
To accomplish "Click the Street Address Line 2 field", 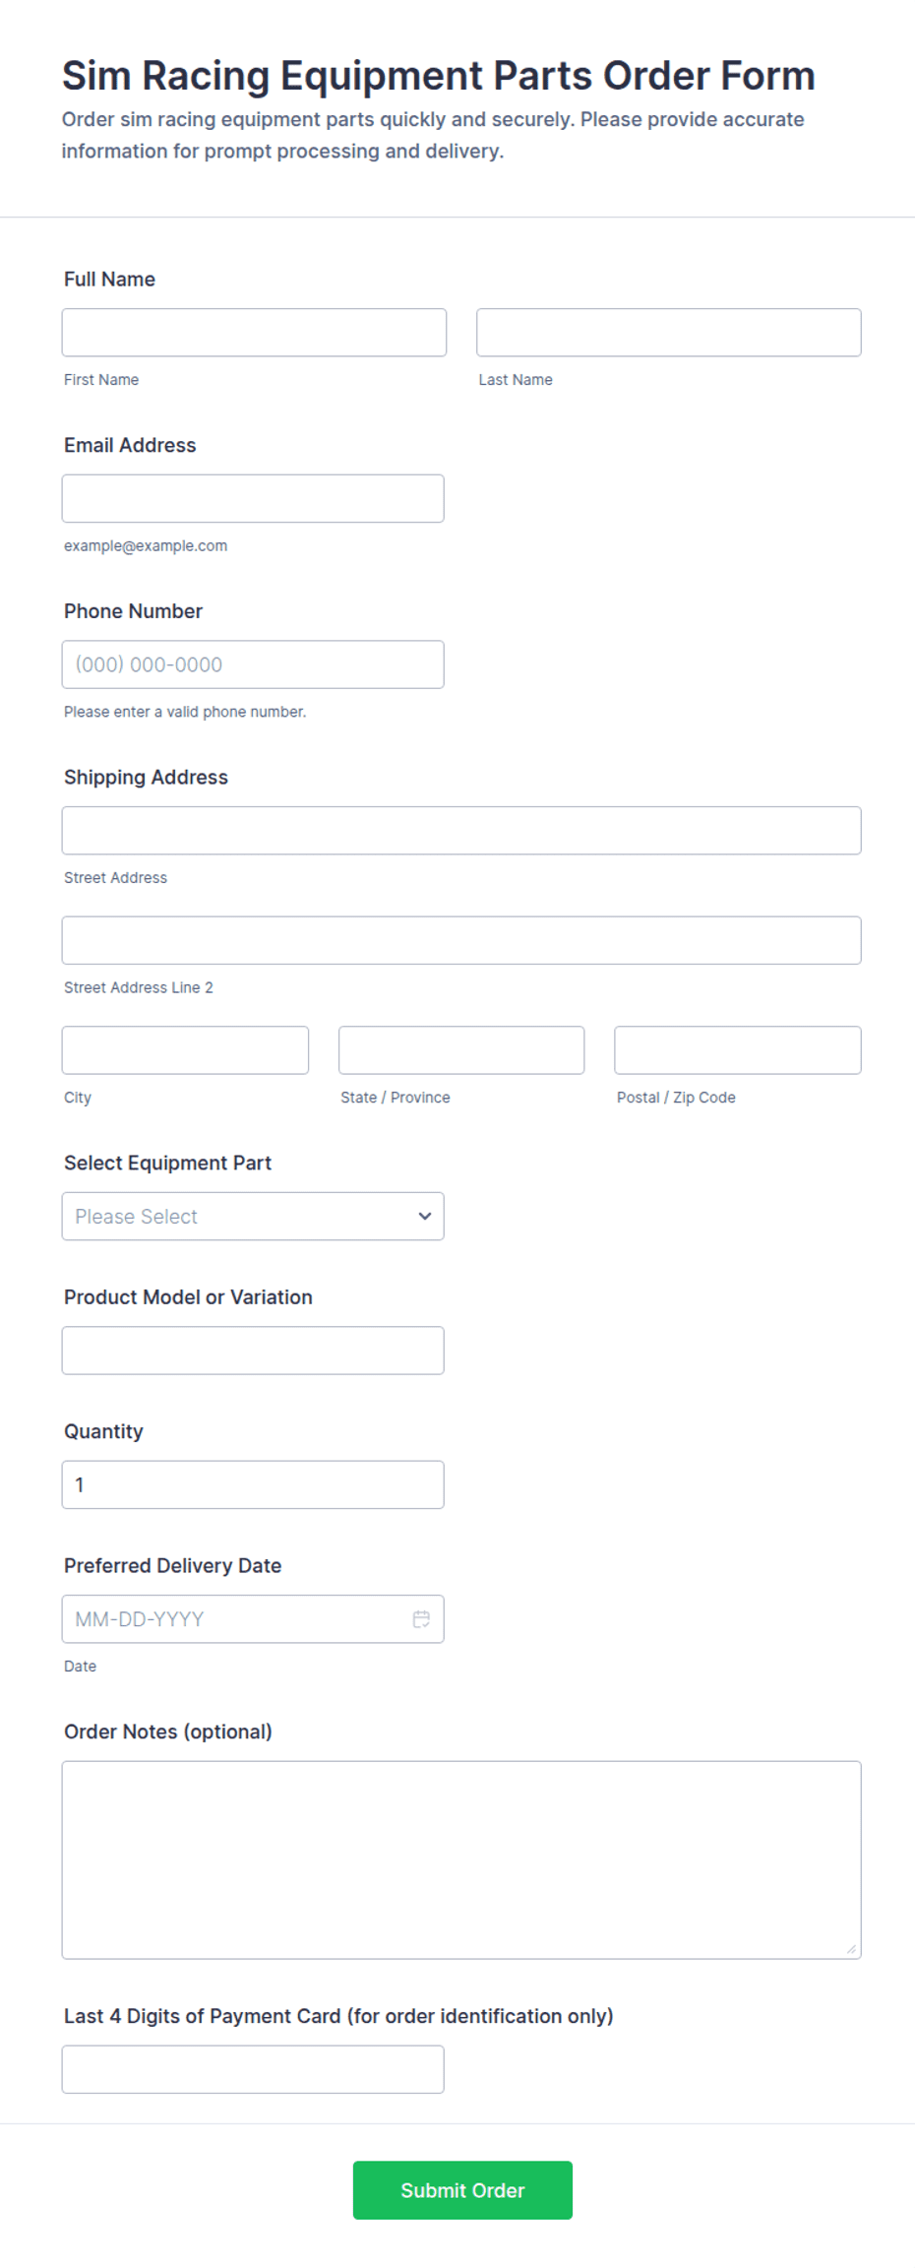I will click(460, 940).
